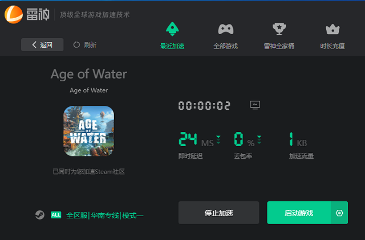The height and width of the screenshot is (240, 365).
Task: Open the trophy icon for 雷神全家桶
Action: tap(279, 29)
